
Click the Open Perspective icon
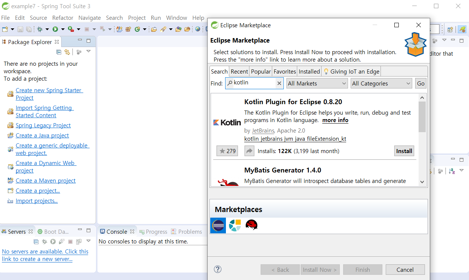tap(450, 29)
